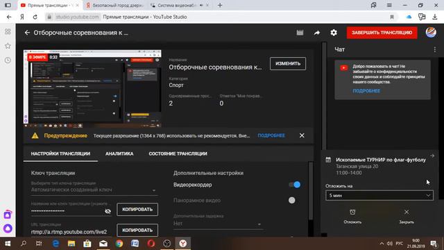Launch Alice assistant from sidebar
This screenshot has height=250, width=444.
pos(8,228)
